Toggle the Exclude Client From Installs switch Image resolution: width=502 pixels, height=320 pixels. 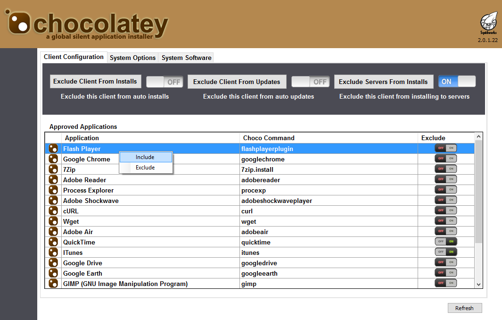(x=165, y=82)
